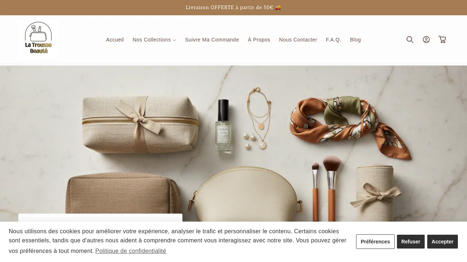This screenshot has width=467, height=262.
Task: Open cookie Préférences
Action: click(x=375, y=242)
